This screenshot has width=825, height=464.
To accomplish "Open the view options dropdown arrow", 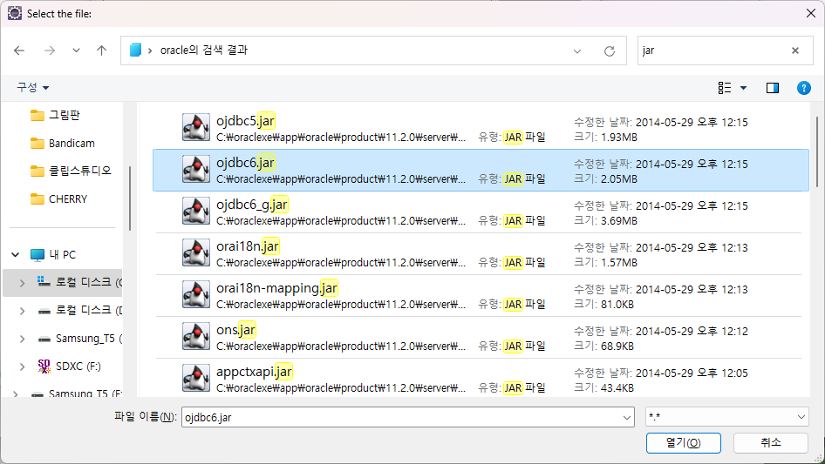I will pyautogui.click(x=743, y=88).
